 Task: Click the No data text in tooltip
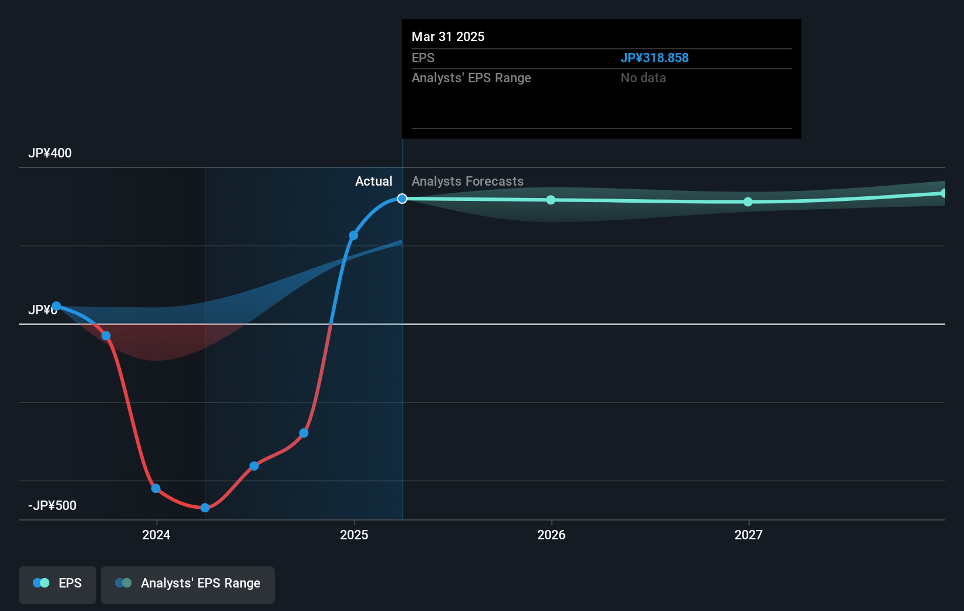[x=643, y=78]
